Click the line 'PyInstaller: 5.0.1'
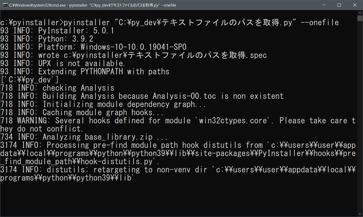The width and height of the screenshot is (363, 217). [x=57, y=31]
